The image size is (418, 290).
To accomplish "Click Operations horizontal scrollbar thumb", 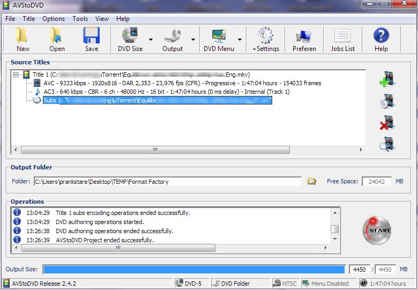I will (x=118, y=248).
